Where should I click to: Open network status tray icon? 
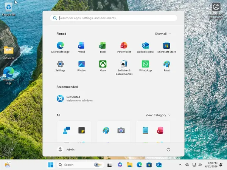tap(194, 165)
